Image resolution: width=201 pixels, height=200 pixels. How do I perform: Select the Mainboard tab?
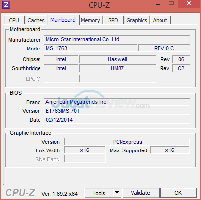63,20
